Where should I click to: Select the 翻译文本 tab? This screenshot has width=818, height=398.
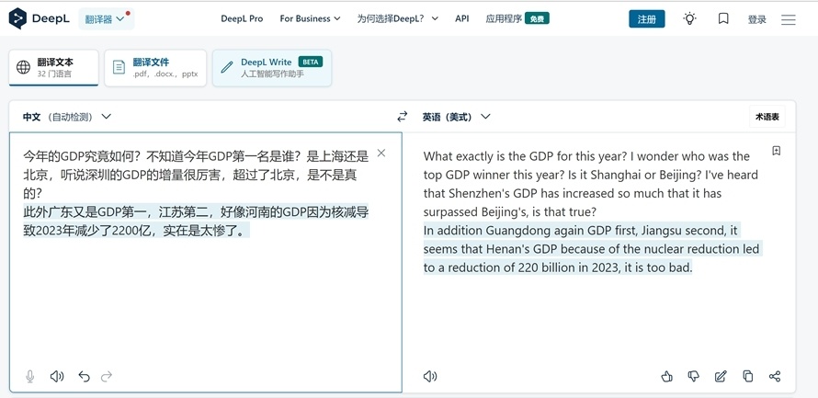[53, 68]
